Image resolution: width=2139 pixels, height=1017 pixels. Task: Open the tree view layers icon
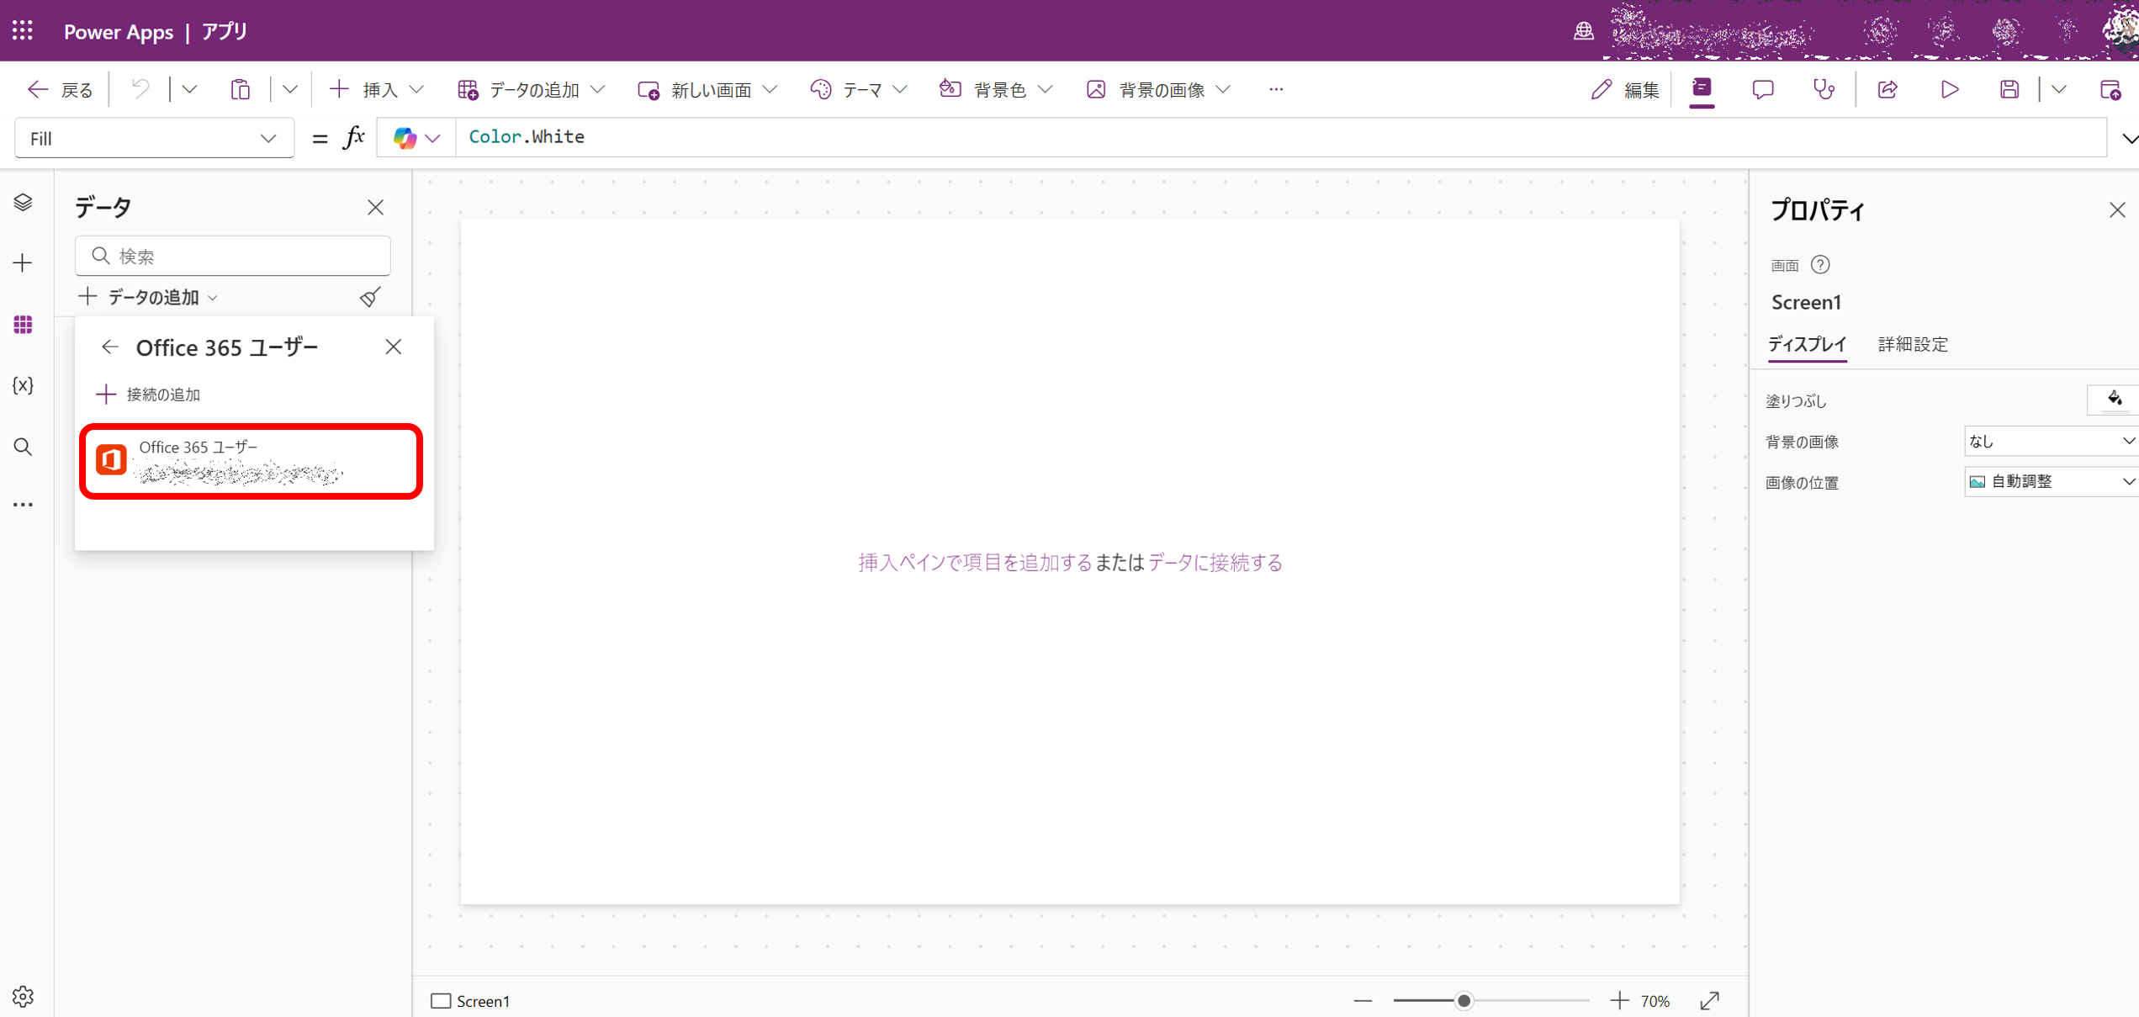(23, 202)
